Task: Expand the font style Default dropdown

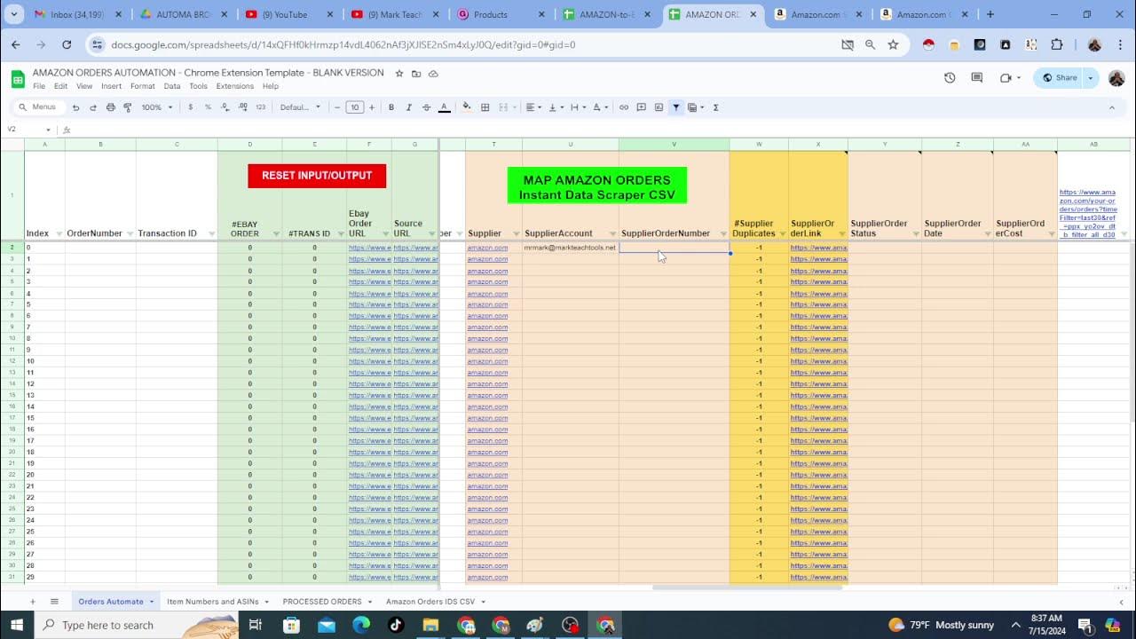Action: [x=300, y=107]
